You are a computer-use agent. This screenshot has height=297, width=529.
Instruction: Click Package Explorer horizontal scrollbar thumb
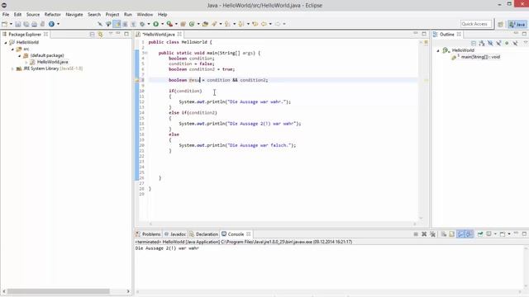(x=59, y=291)
